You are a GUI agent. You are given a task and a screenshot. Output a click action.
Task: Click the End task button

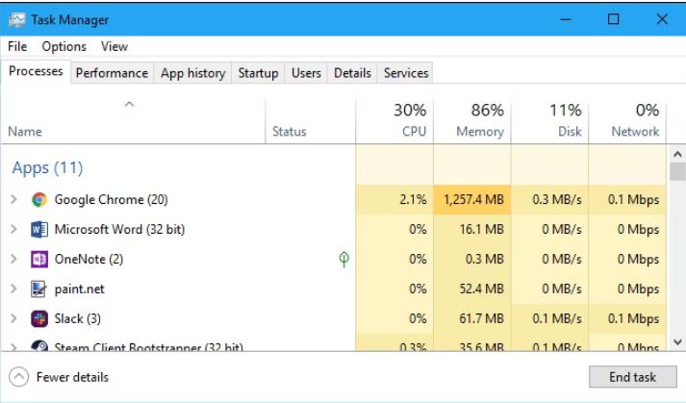coord(633,377)
